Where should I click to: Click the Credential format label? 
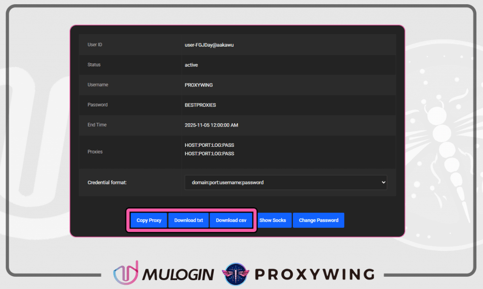click(107, 182)
